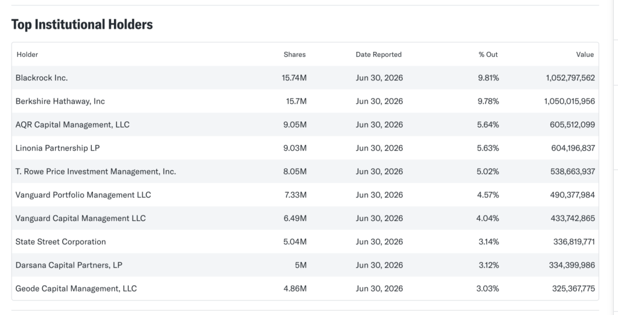This screenshot has height=315, width=618.
Task: Click T. Rowe Price Investment Management, Inc.
Action: tap(95, 171)
